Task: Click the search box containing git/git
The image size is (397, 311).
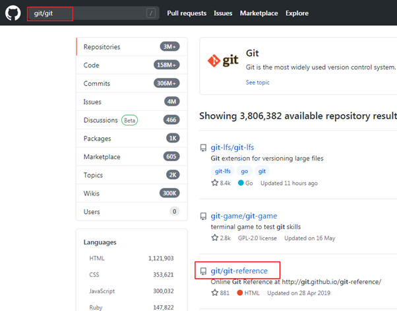Action: [x=93, y=13]
